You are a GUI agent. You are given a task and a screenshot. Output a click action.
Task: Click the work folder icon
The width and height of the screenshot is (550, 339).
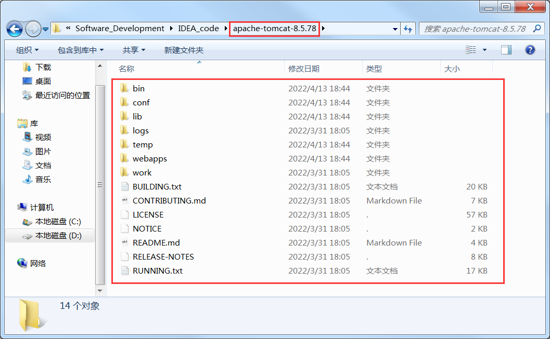pyautogui.click(x=124, y=172)
